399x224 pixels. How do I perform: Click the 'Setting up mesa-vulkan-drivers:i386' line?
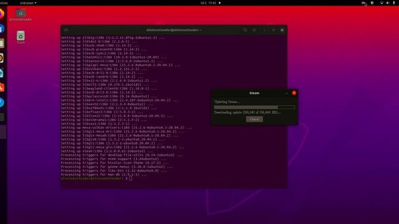[127, 128]
